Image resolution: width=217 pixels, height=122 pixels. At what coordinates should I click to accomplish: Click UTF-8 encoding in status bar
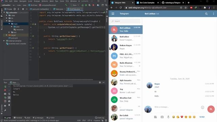coord(90,121)
